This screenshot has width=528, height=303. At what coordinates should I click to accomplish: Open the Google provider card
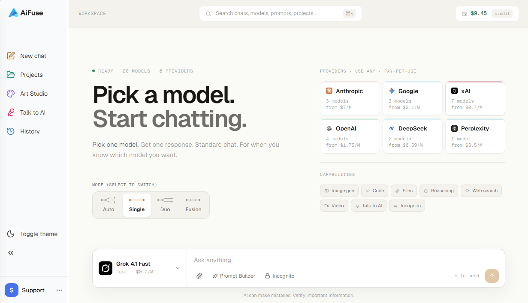pos(413,99)
